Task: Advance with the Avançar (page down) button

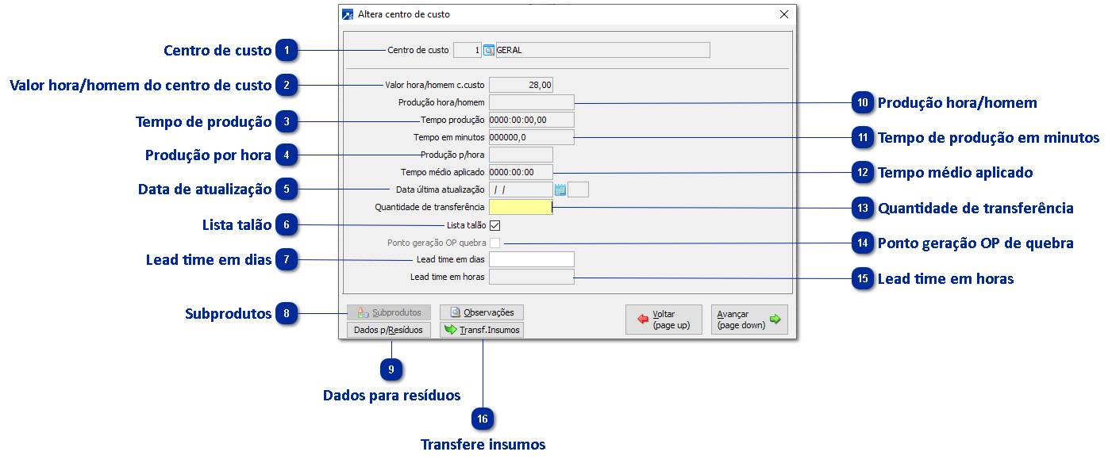Action: (x=749, y=320)
